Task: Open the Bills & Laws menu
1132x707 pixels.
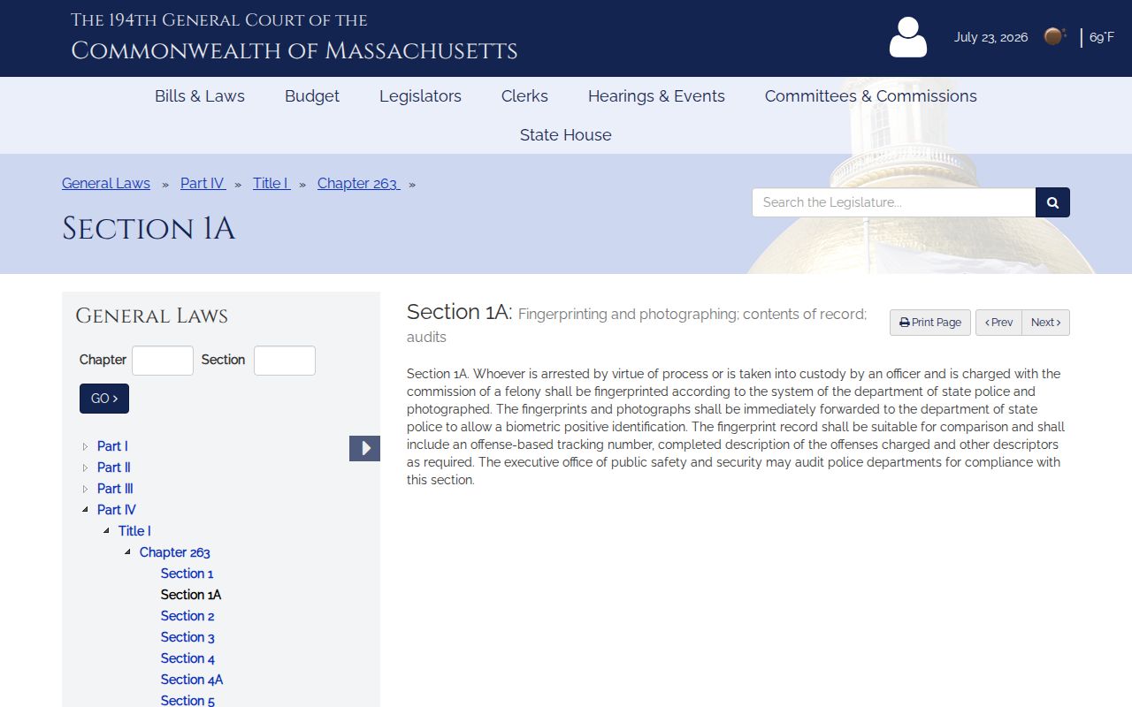Action: tap(200, 96)
